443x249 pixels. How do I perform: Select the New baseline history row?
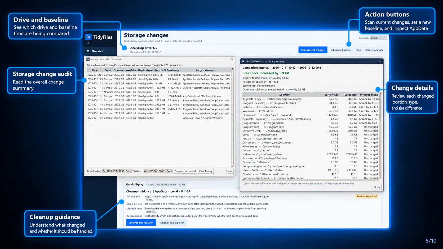(x=159, y=92)
